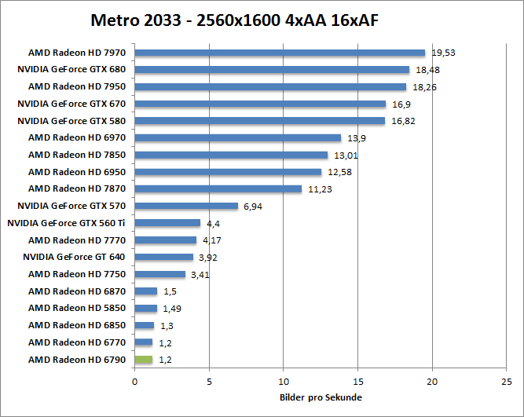Click the Bilder pro Sekunde axis title
The height and width of the screenshot is (417, 524).
coord(321,397)
